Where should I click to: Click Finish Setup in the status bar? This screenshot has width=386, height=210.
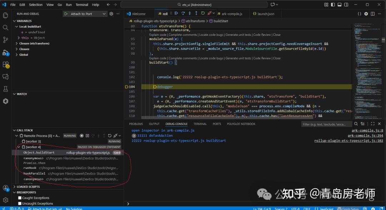pos(350,208)
